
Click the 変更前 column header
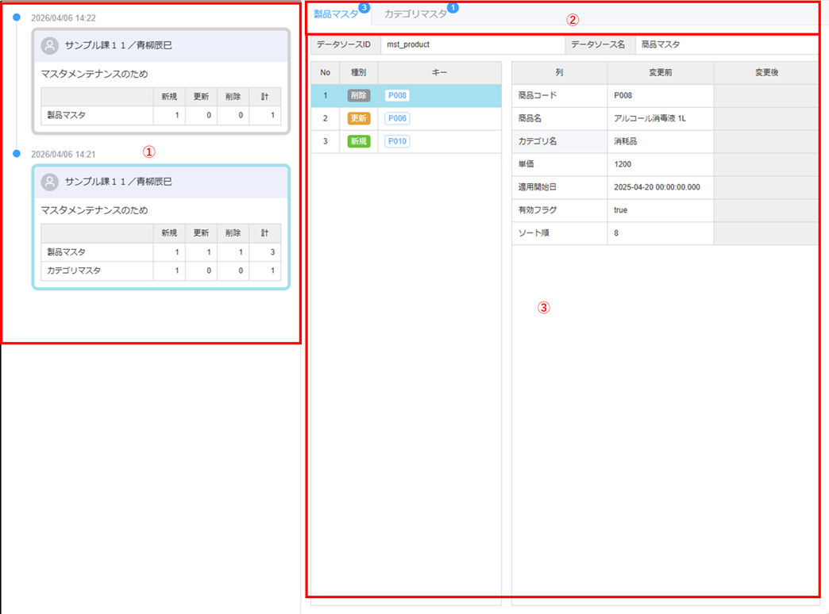661,73
